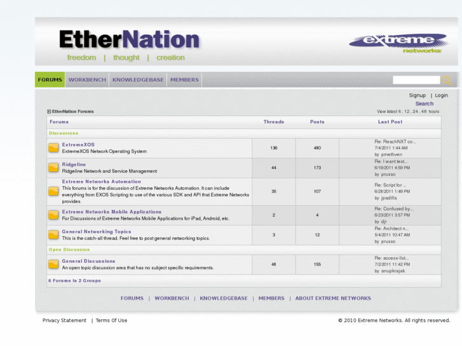Click the EtherNation Forums breadcrumb arrow icon
Viewport: 462px width, 346px height.
(x=49, y=112)
